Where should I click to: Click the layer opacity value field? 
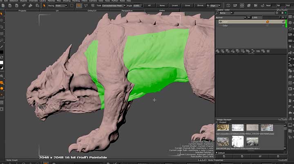point(256,17)
